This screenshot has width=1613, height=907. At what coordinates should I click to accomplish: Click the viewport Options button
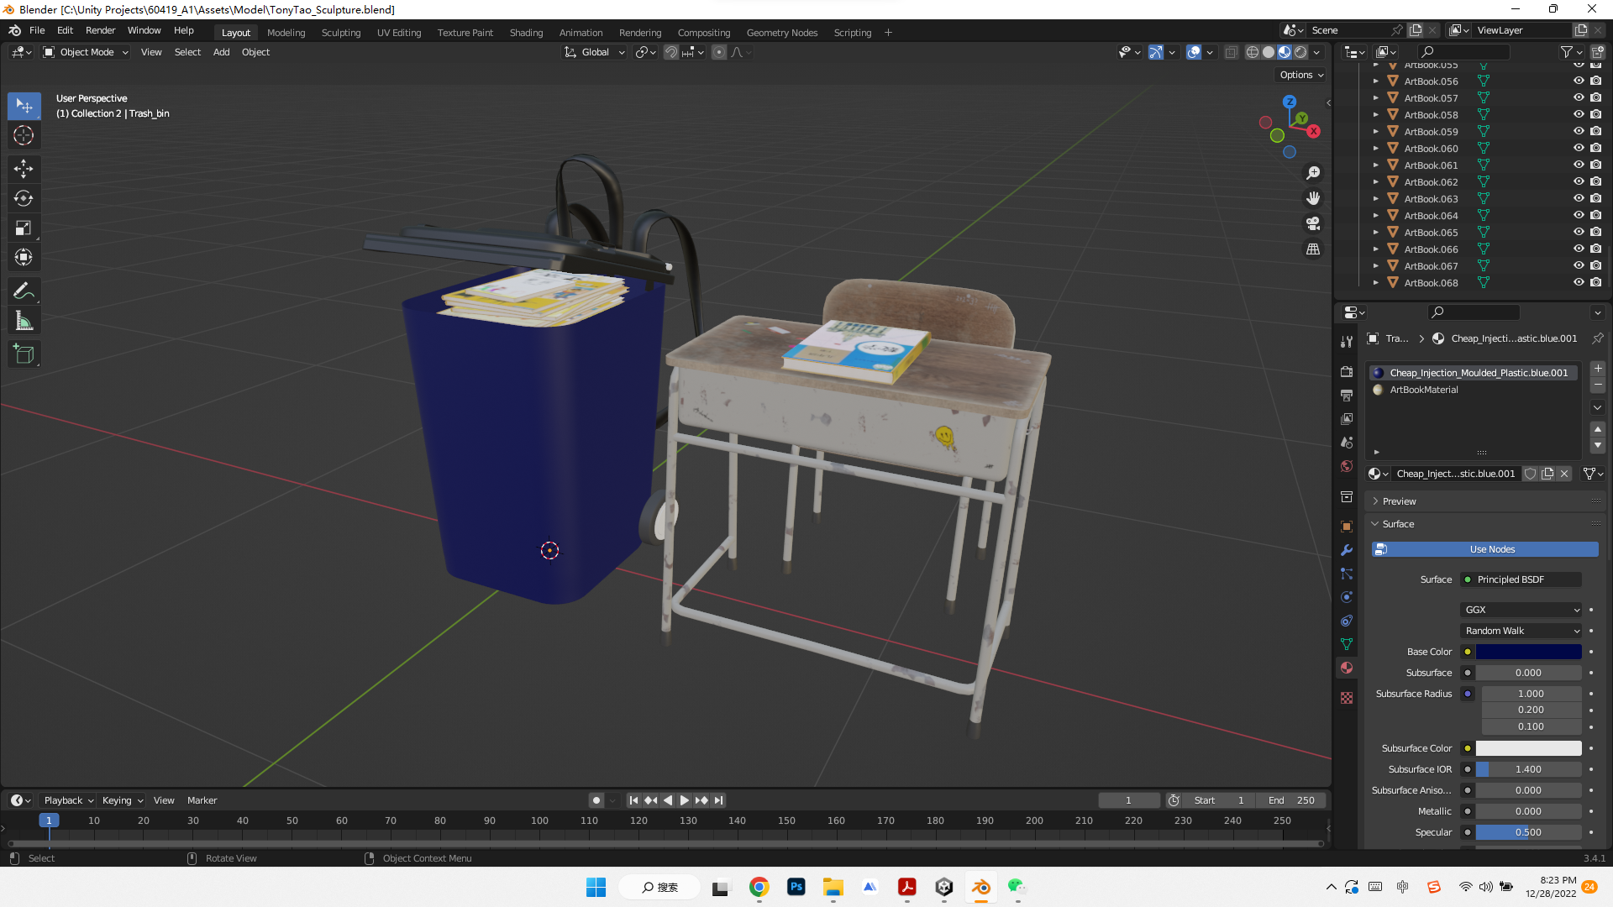1300,75
